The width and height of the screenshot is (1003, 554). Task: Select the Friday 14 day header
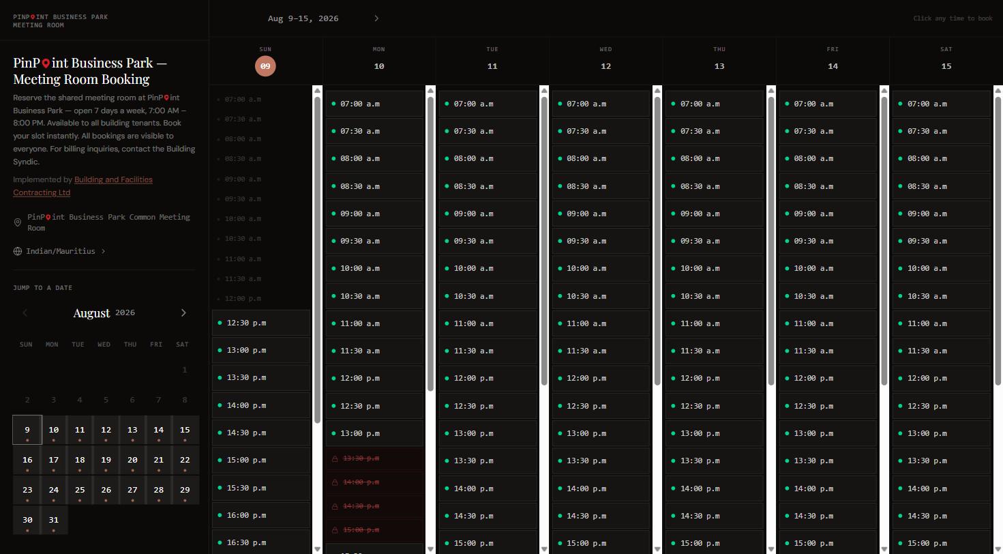pyautogui.click(x=833, y=59)
